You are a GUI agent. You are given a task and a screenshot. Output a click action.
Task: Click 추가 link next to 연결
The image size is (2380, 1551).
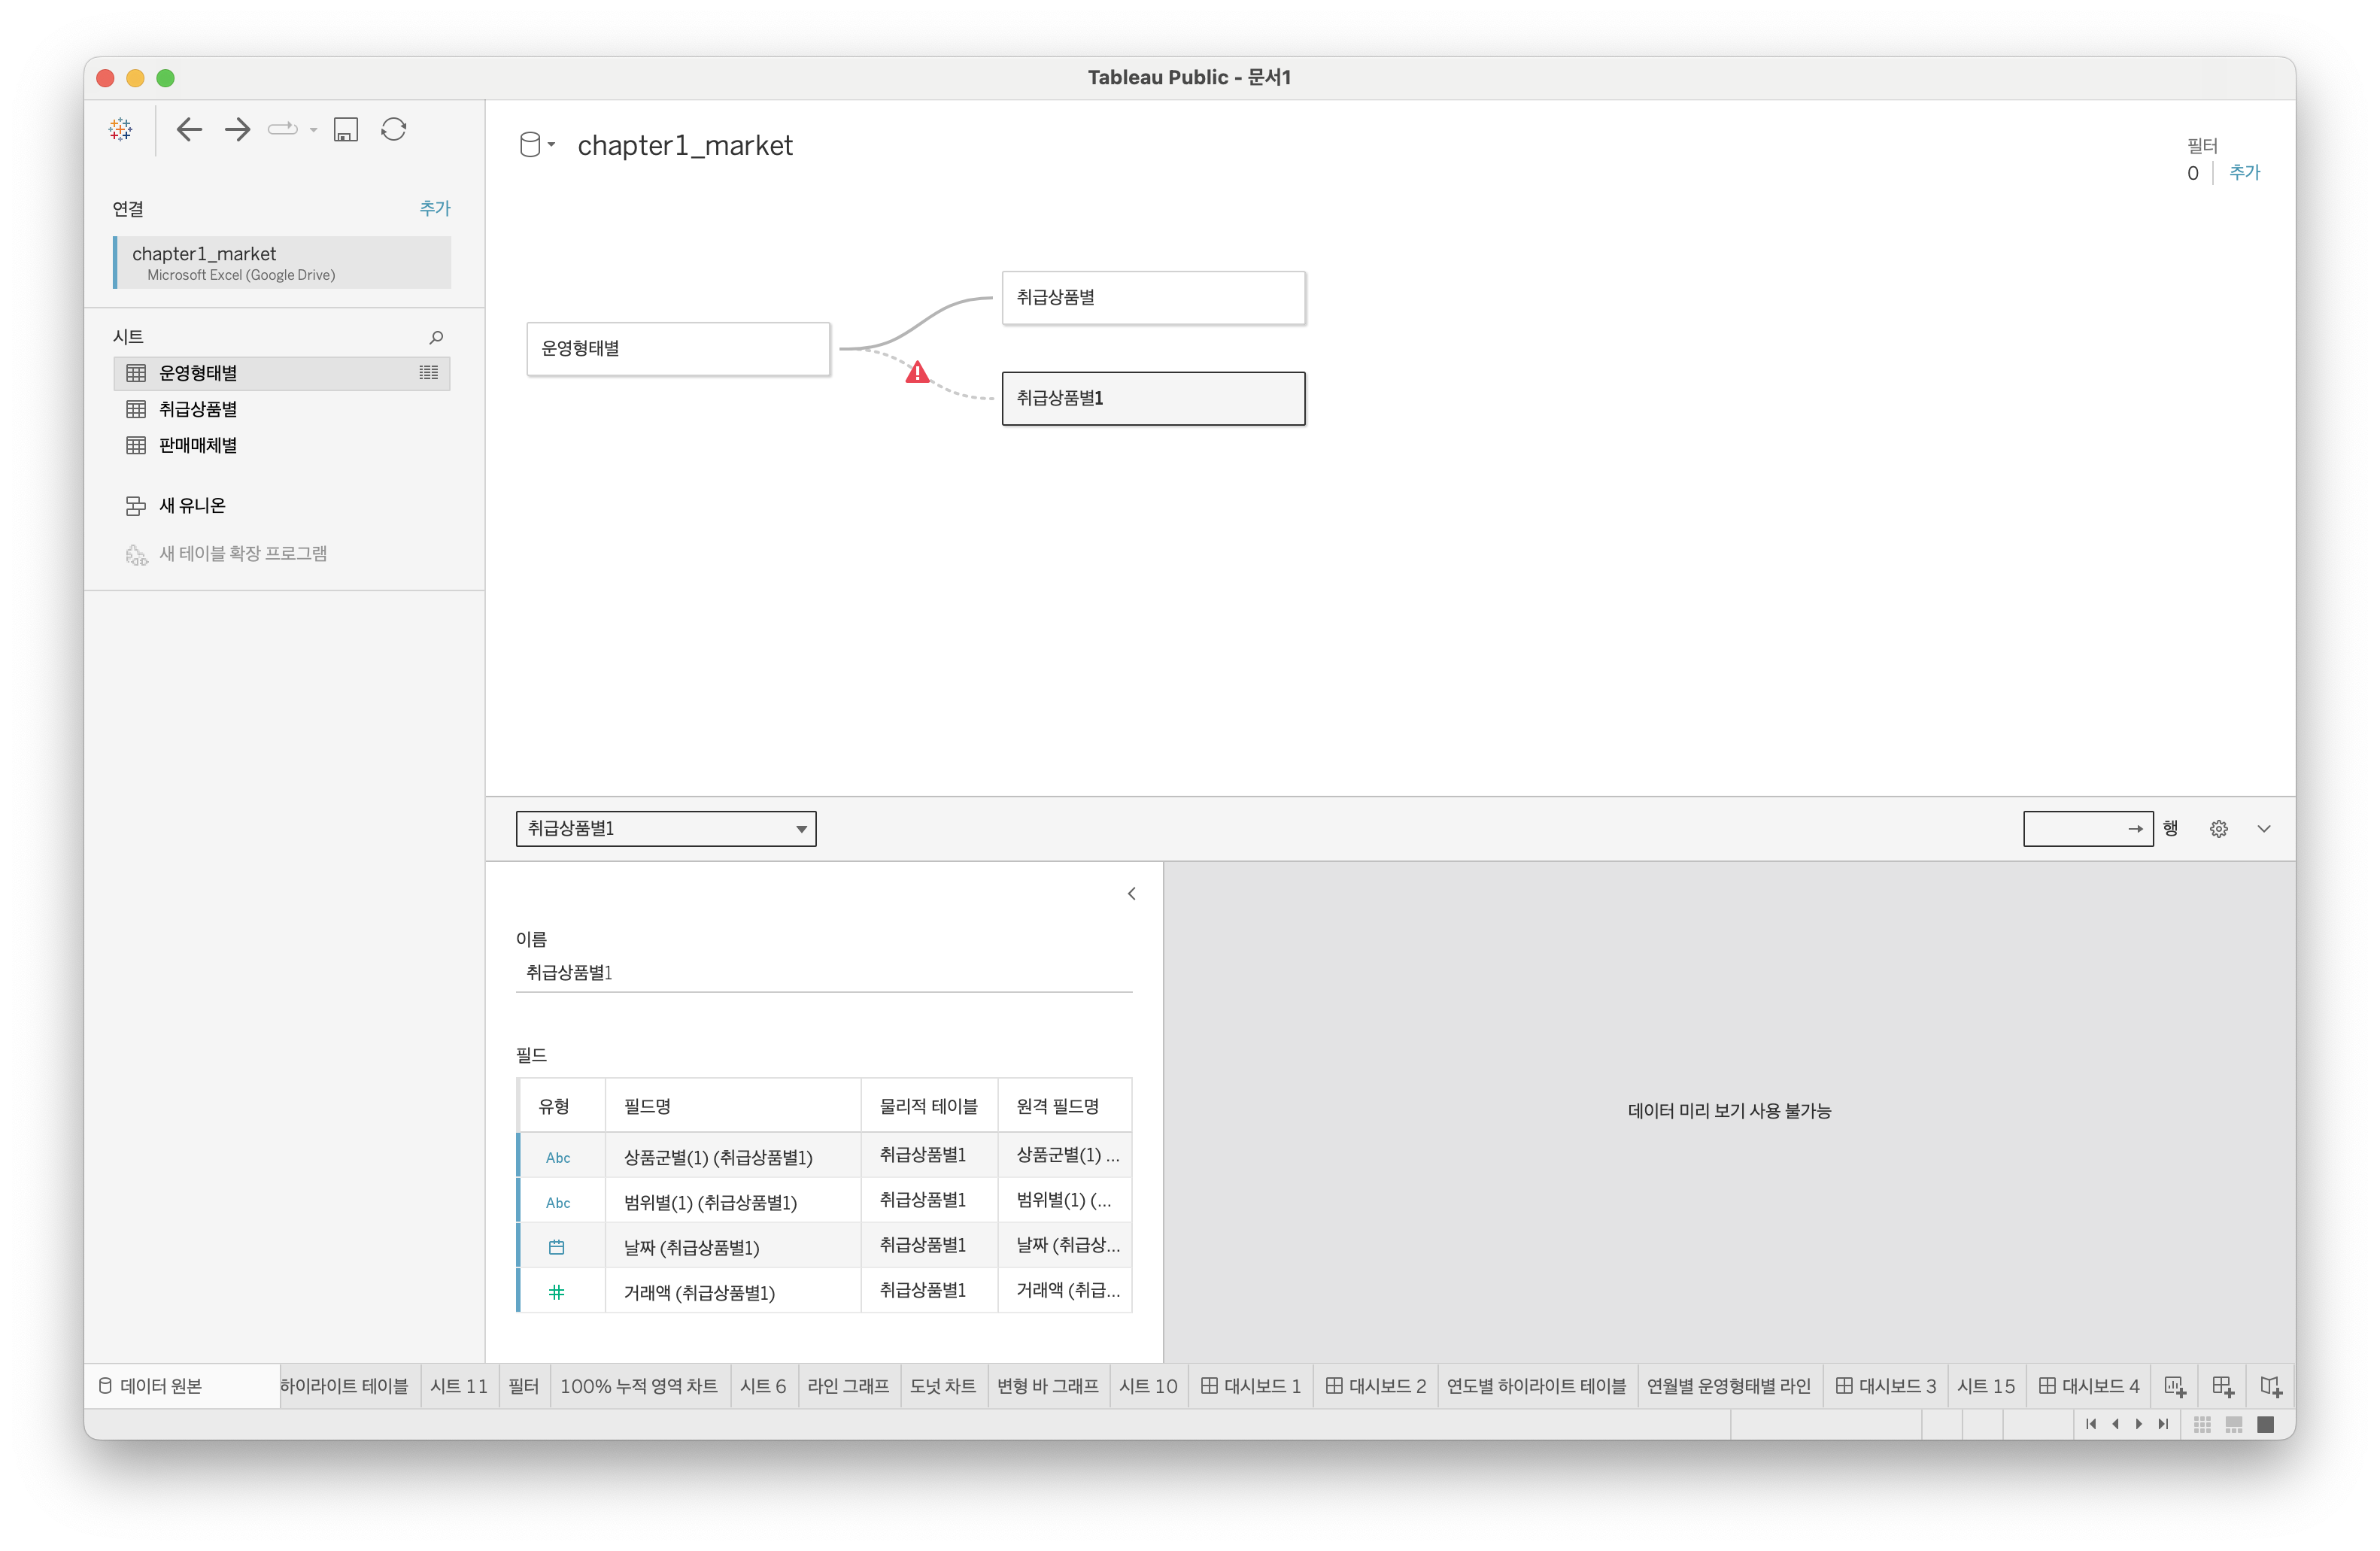point(434,208)
